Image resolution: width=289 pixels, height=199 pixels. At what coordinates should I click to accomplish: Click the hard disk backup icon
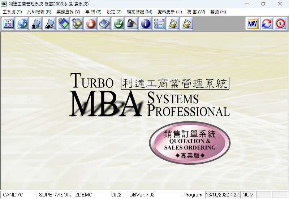(77, 23)
